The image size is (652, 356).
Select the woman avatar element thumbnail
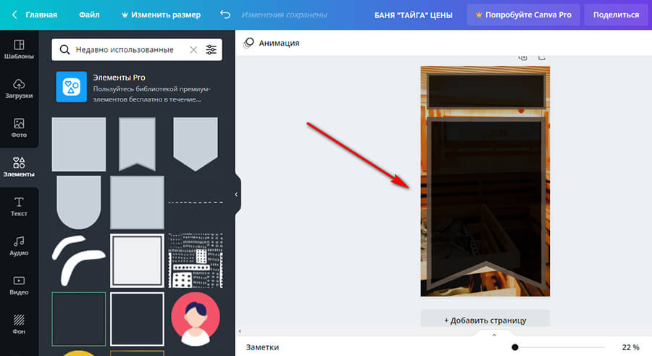click(195, 320)
